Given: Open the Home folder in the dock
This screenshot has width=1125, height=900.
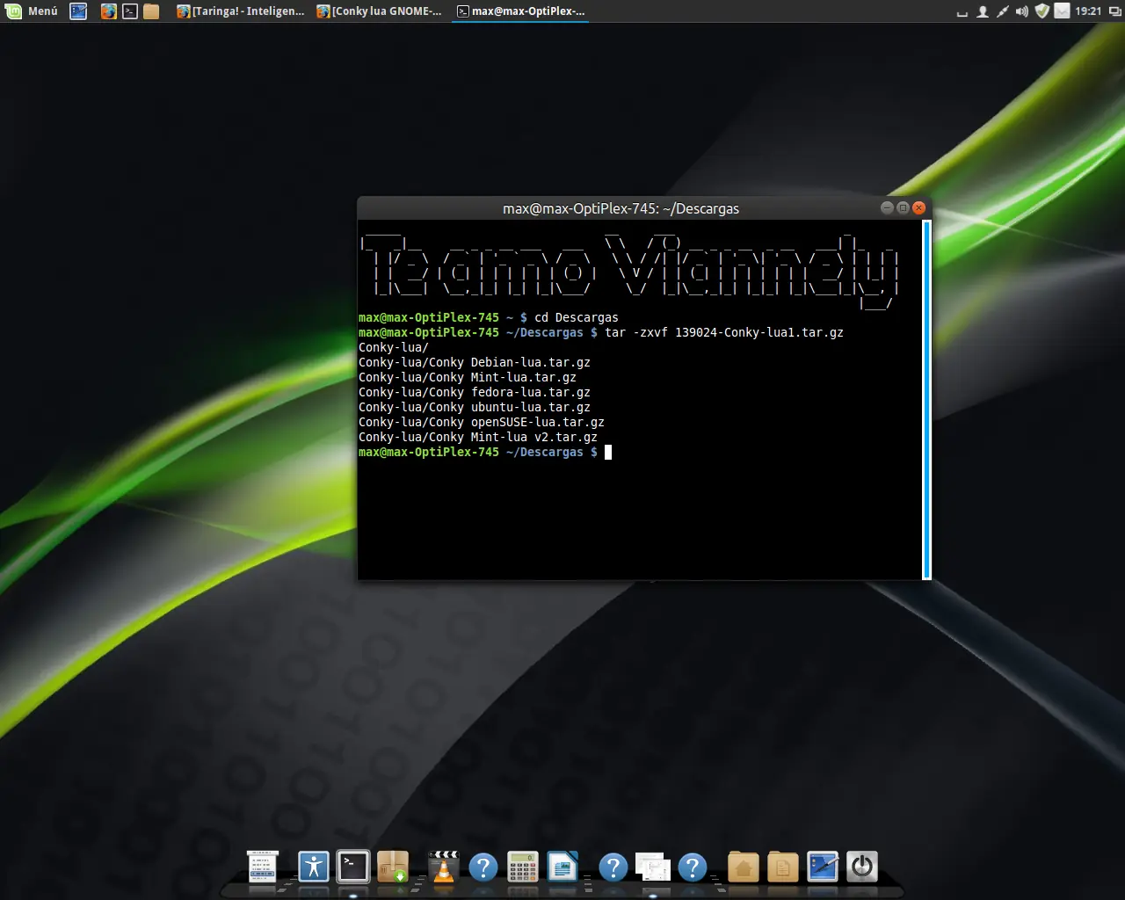Looking at the screenshot, I should [x=744, y=867].
